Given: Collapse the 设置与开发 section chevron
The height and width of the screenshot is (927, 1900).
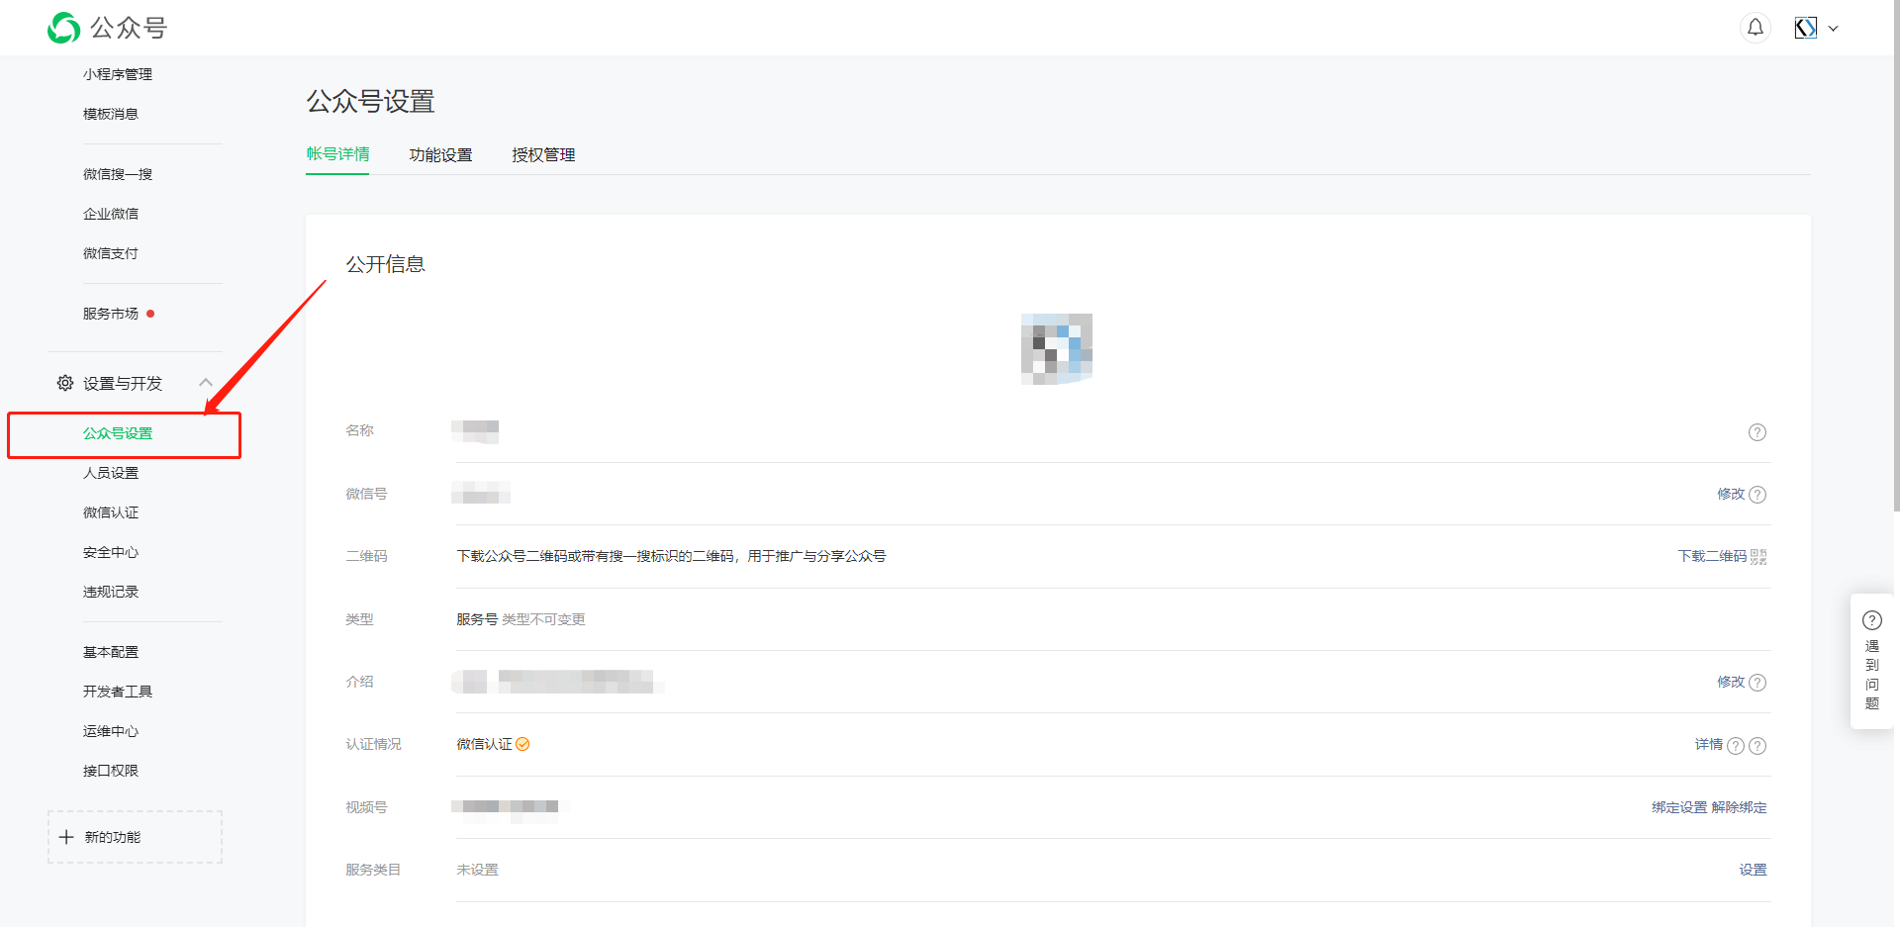Looking at the screenshot, I should [x=206, y=383].
